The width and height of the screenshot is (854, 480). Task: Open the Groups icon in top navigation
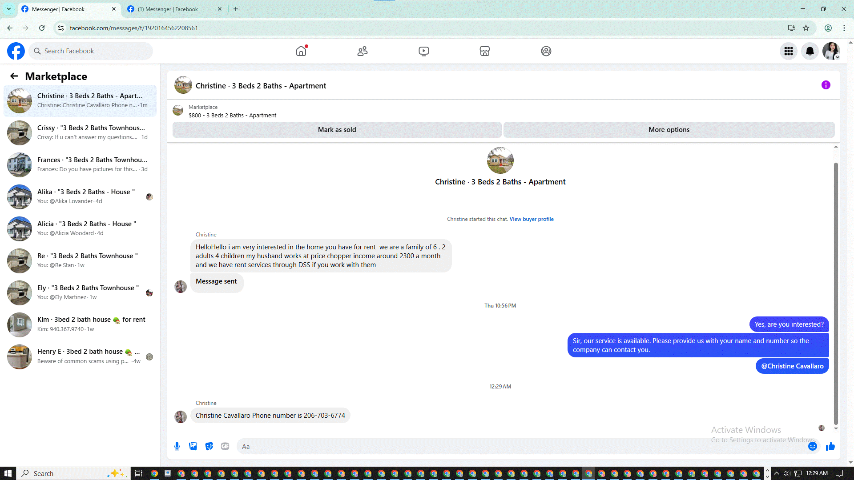[546, 51]
